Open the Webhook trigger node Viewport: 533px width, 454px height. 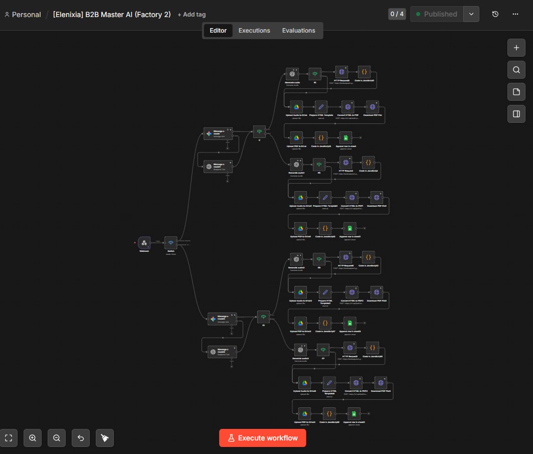click(x=144, y=243)
